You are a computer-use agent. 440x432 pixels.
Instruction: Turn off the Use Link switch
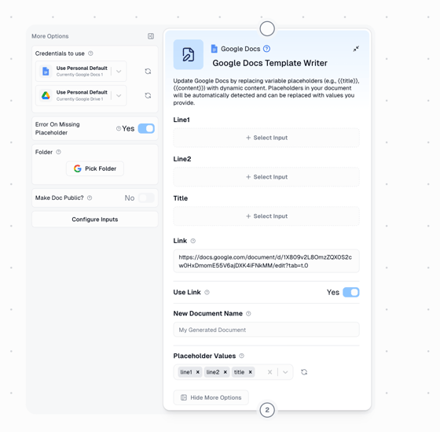coord(351,292)
